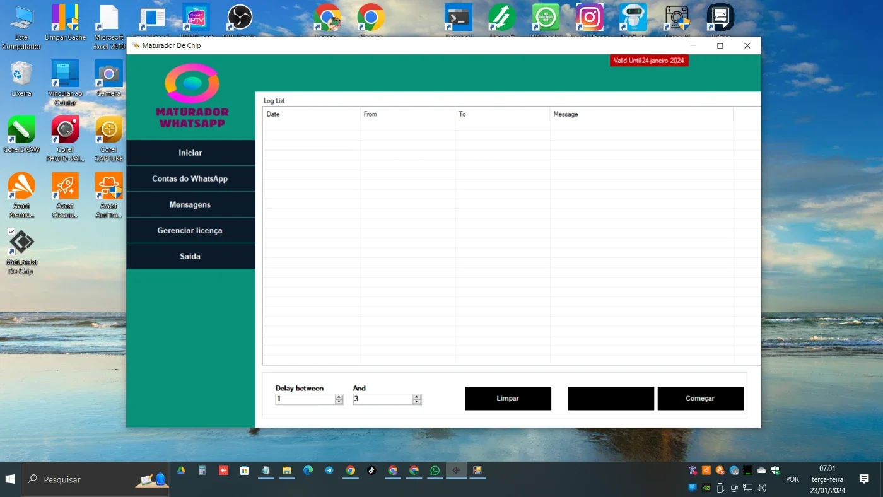The width and height of the screenshot is (883, 497).
Task: Select Corel PHOTO-PAINT desktop icon
Action: pyautogui.click(x=65, y=139)
